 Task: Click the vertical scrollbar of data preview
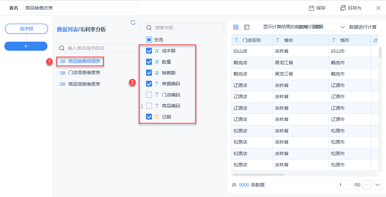[380, 53]
